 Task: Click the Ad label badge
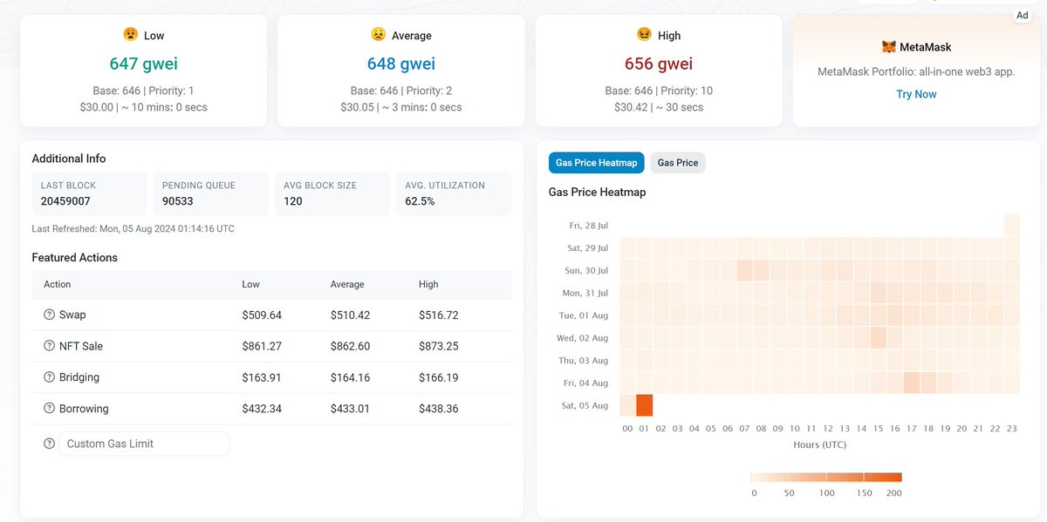[1022, 16]
